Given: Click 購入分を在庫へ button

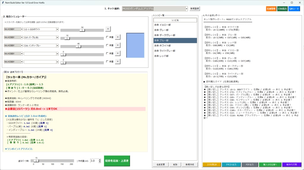Looking at the screenshot, I should (270, 165).
